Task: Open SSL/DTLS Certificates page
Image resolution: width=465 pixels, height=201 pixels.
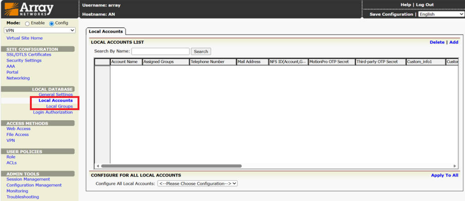Action: pos(29,54)
